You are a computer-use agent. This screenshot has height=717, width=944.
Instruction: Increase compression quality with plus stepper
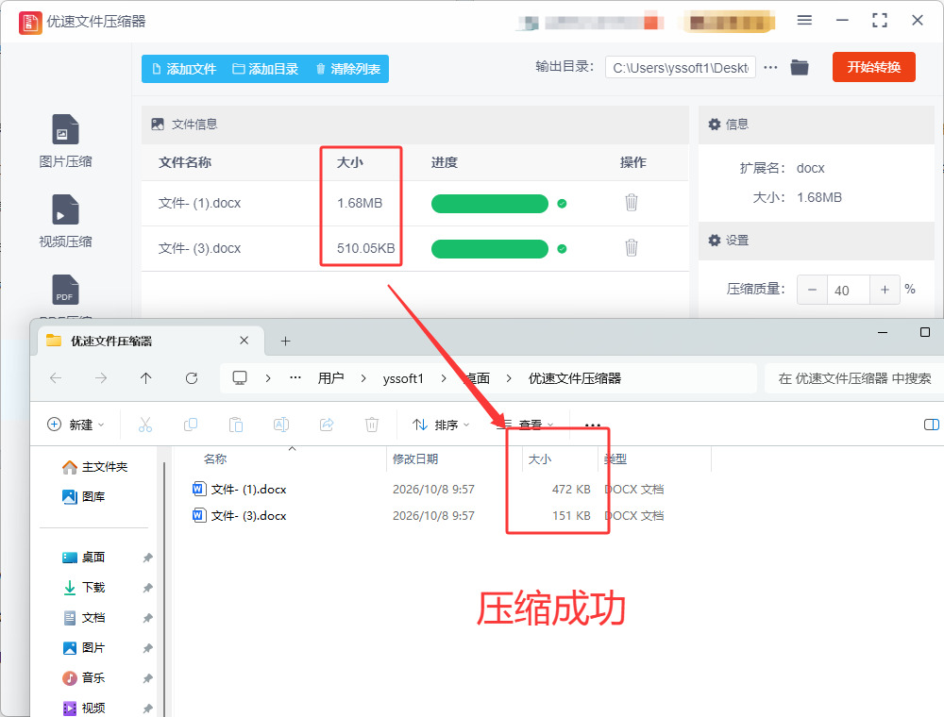885,290
